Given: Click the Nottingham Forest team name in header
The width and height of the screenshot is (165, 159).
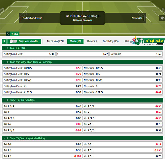Looking at the screenshot, I should coord(32,18).
